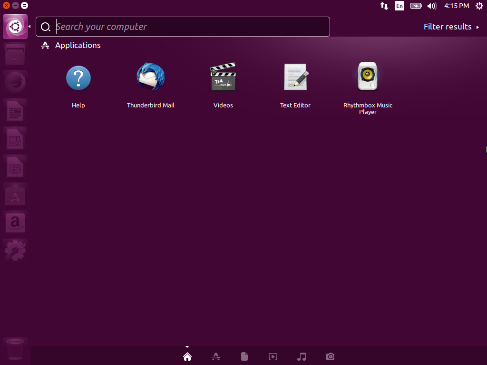Open Amazon from the launcher
The height and width of the screenshot is (365, 487).
15,222
